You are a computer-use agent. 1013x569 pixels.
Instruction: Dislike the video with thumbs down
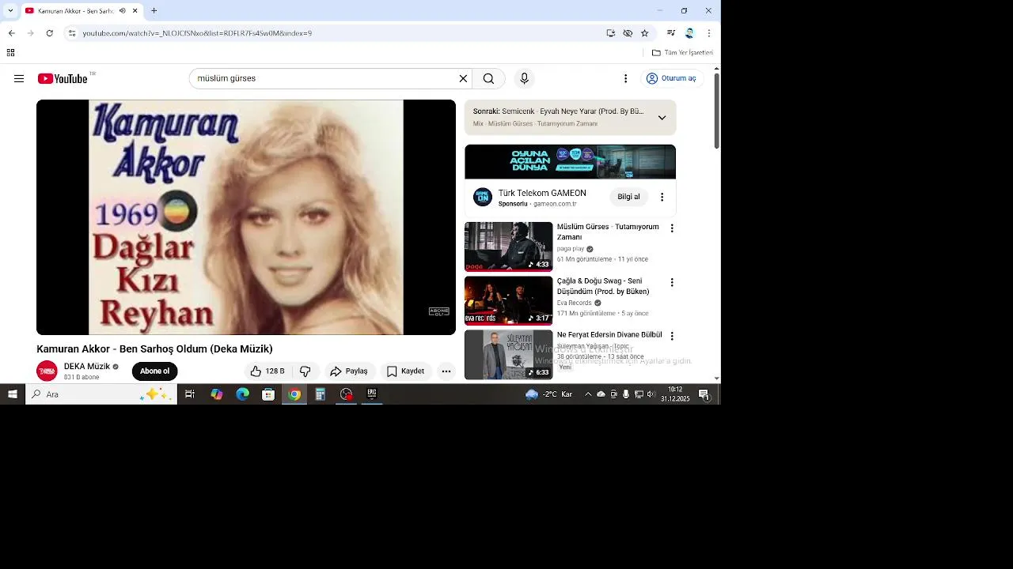click(305, 371)
